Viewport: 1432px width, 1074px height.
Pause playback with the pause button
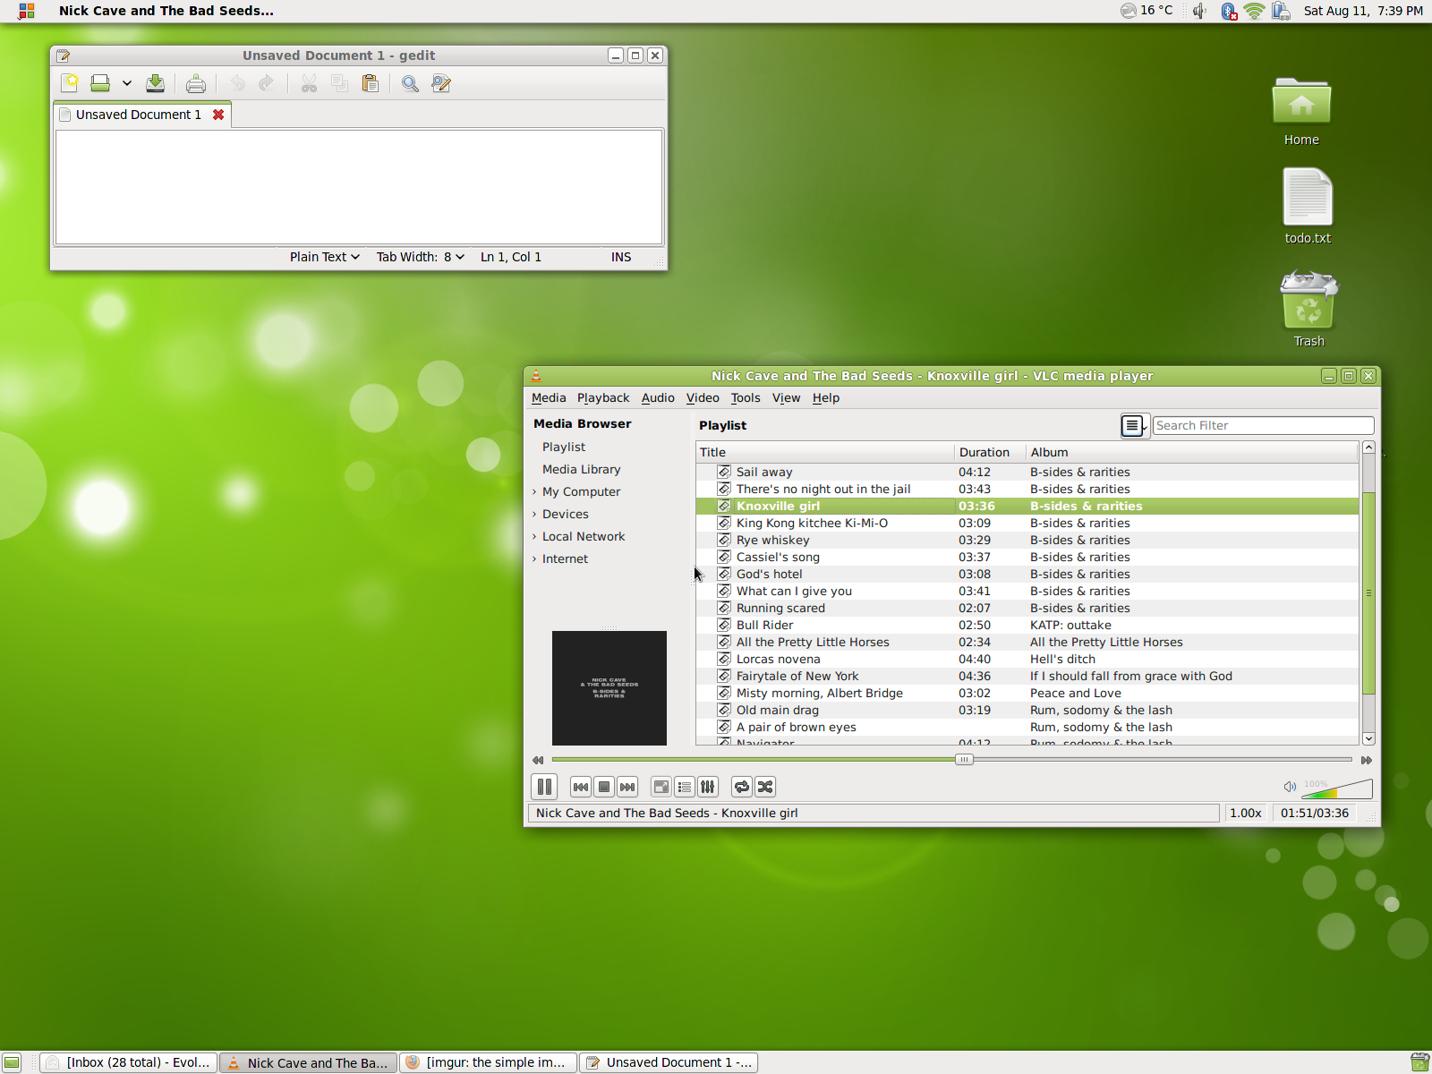point(544,787)
